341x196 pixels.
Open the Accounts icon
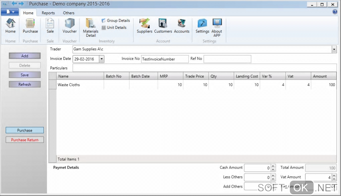[182, 26]
